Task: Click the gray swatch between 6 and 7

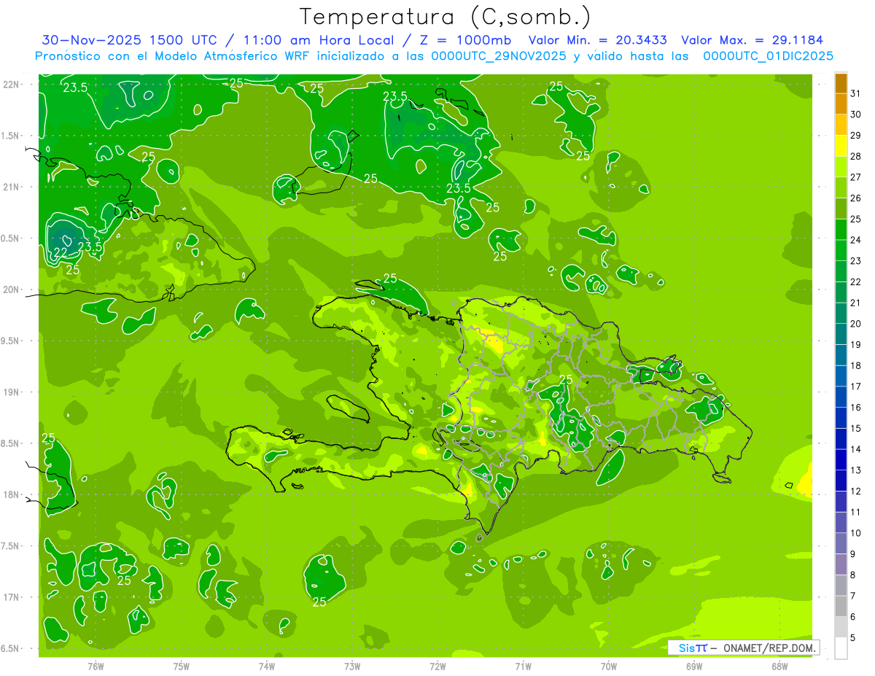Action: 841,607
